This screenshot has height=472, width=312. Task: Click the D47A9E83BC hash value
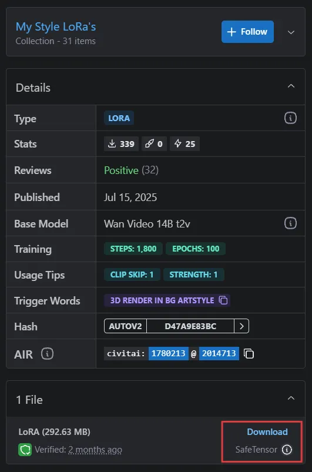(x=190, y=326)
